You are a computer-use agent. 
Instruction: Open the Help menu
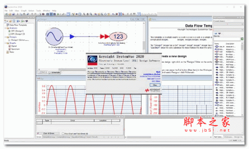point(54,11)
